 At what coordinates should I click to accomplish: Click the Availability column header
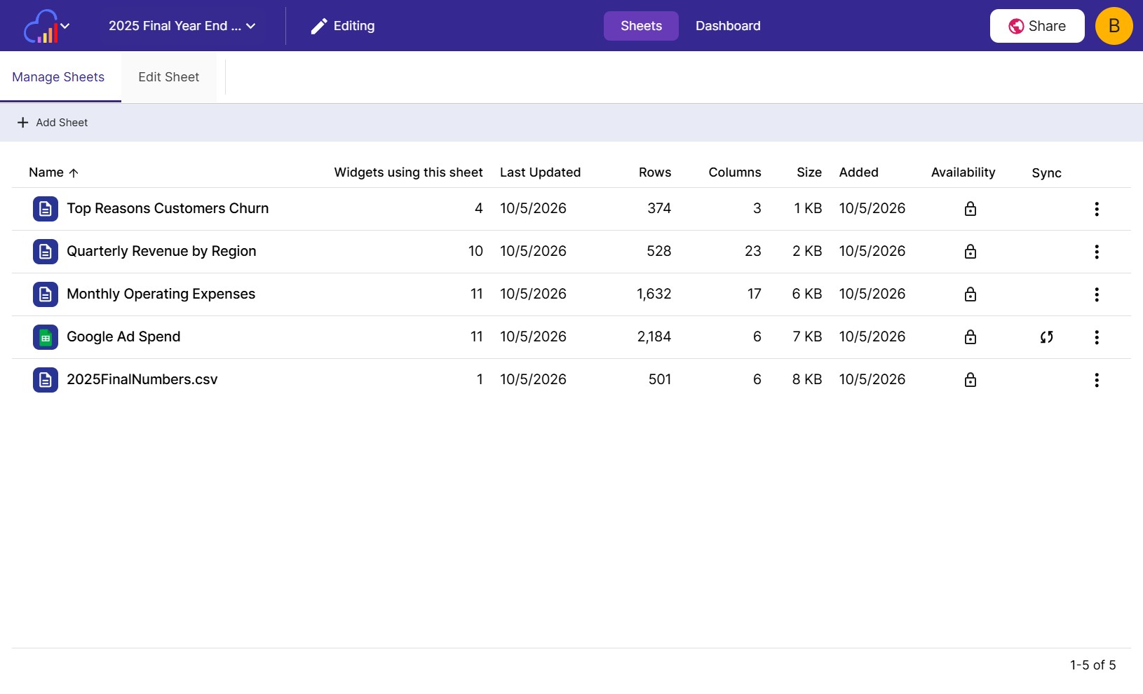[x=963, y=172]
